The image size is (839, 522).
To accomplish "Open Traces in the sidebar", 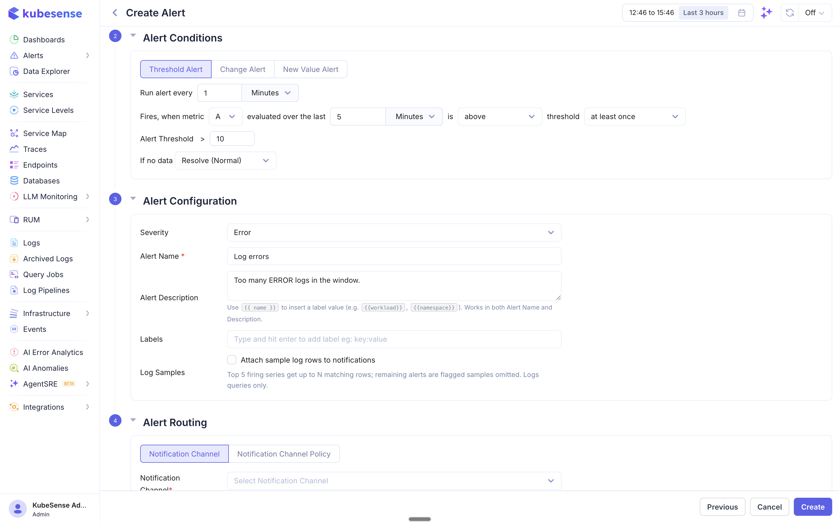I will tap(34, 149).
